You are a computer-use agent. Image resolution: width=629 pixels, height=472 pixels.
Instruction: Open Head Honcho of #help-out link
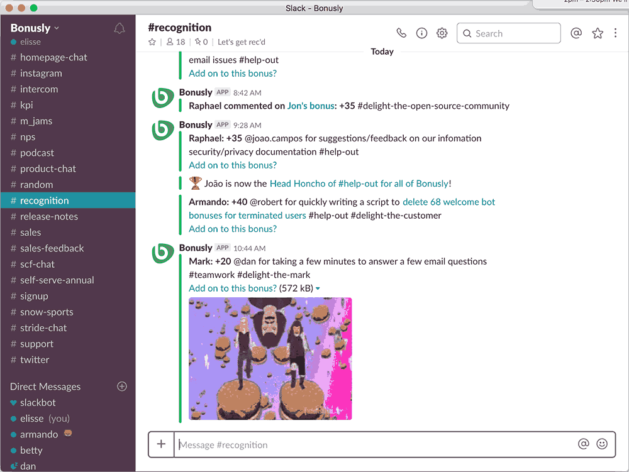click(359, 184)
